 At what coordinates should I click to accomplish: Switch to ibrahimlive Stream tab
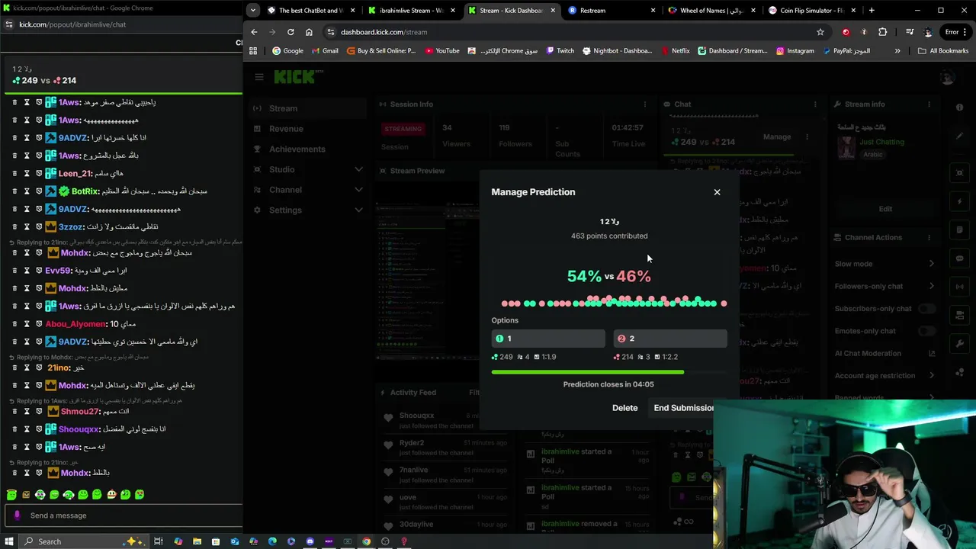click(410, 11)
